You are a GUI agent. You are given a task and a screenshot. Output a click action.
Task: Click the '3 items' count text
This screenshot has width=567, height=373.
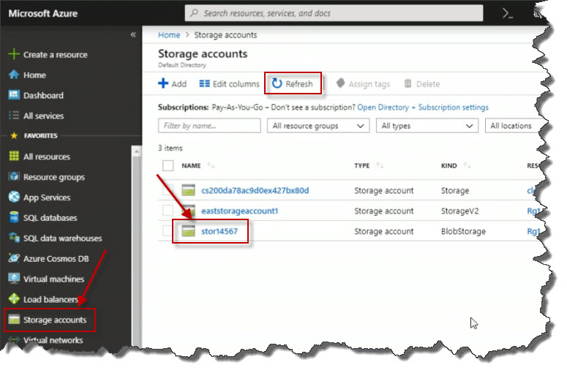[170, 148]
